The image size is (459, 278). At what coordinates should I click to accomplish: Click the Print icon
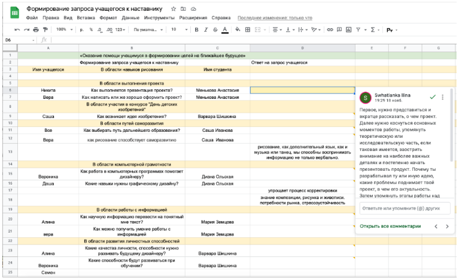tap(37, 29)
